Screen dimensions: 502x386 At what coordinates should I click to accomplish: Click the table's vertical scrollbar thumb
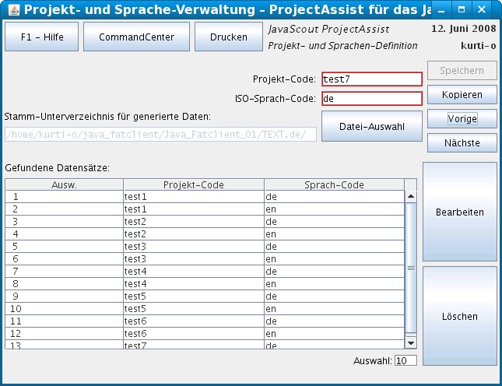[412, 268]
